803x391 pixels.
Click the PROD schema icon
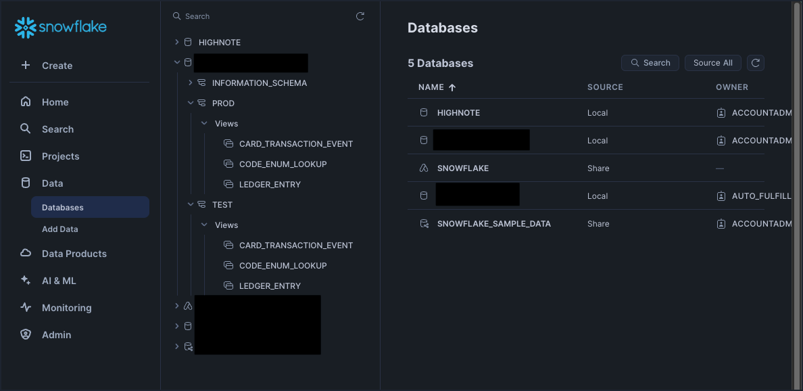coord(201,103)
